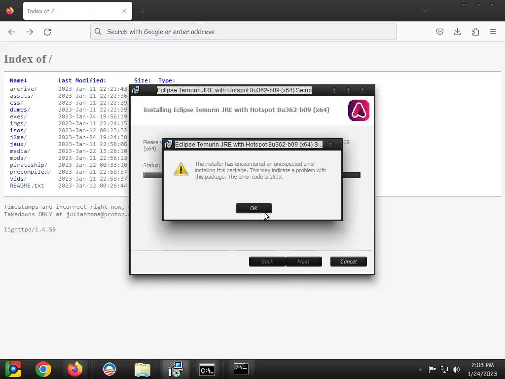Image resolution: width=505 pixels, height=379 pixels.
Task: Click the 'lighttpd/1.4.59' footer text
Action: click(x=30, y=229)
